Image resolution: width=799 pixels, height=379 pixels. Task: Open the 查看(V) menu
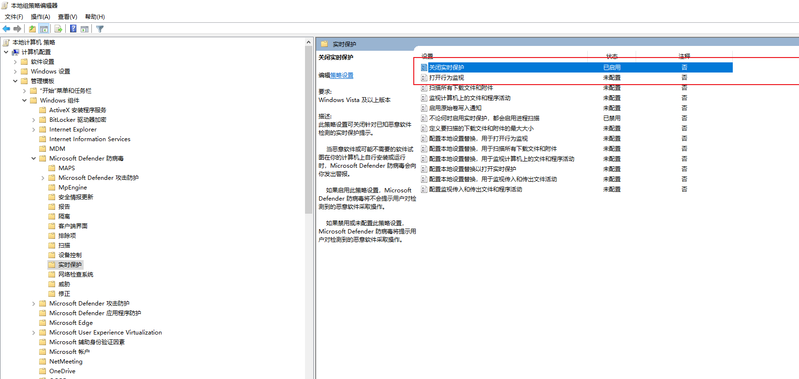click(67, 17)
